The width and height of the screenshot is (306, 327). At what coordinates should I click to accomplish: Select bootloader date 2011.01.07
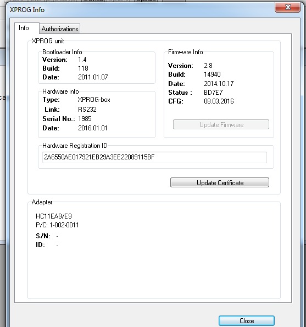tap(93, 77)
